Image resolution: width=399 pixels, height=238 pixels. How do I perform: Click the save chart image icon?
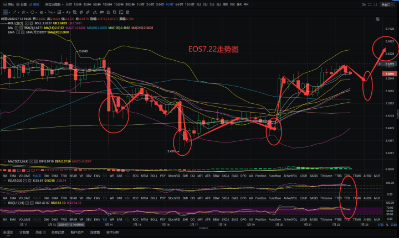(121, 12)
